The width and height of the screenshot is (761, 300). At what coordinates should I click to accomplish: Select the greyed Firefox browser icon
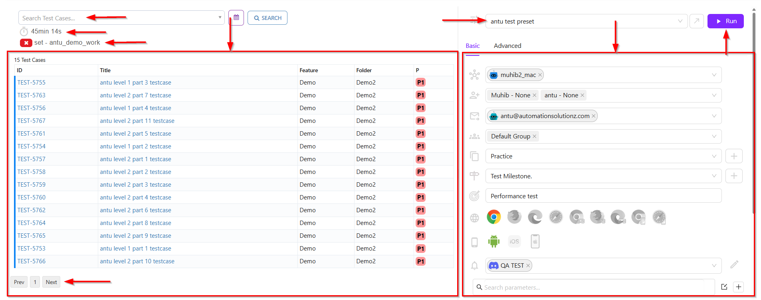(514, 217)
